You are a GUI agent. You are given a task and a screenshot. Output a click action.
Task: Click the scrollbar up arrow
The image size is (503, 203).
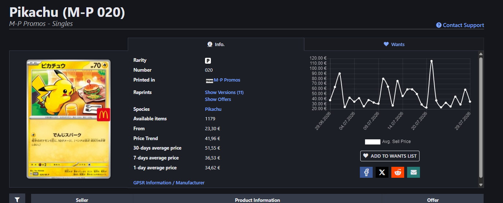pyautogui.click(x=481, y=54)
